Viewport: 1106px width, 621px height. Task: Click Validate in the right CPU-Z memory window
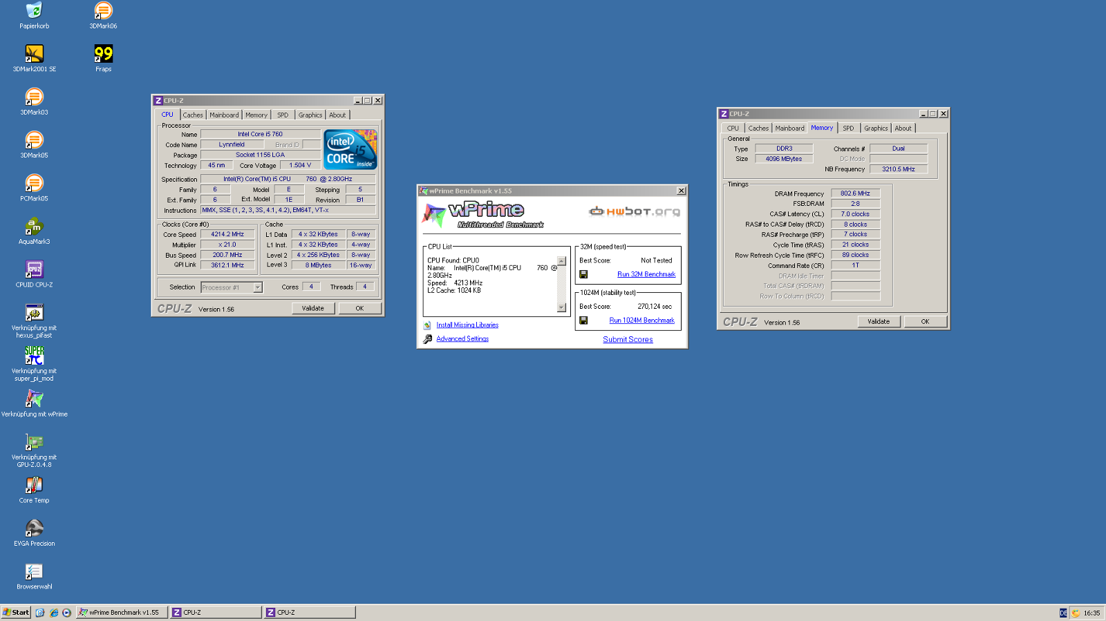(x=879, y=322)
